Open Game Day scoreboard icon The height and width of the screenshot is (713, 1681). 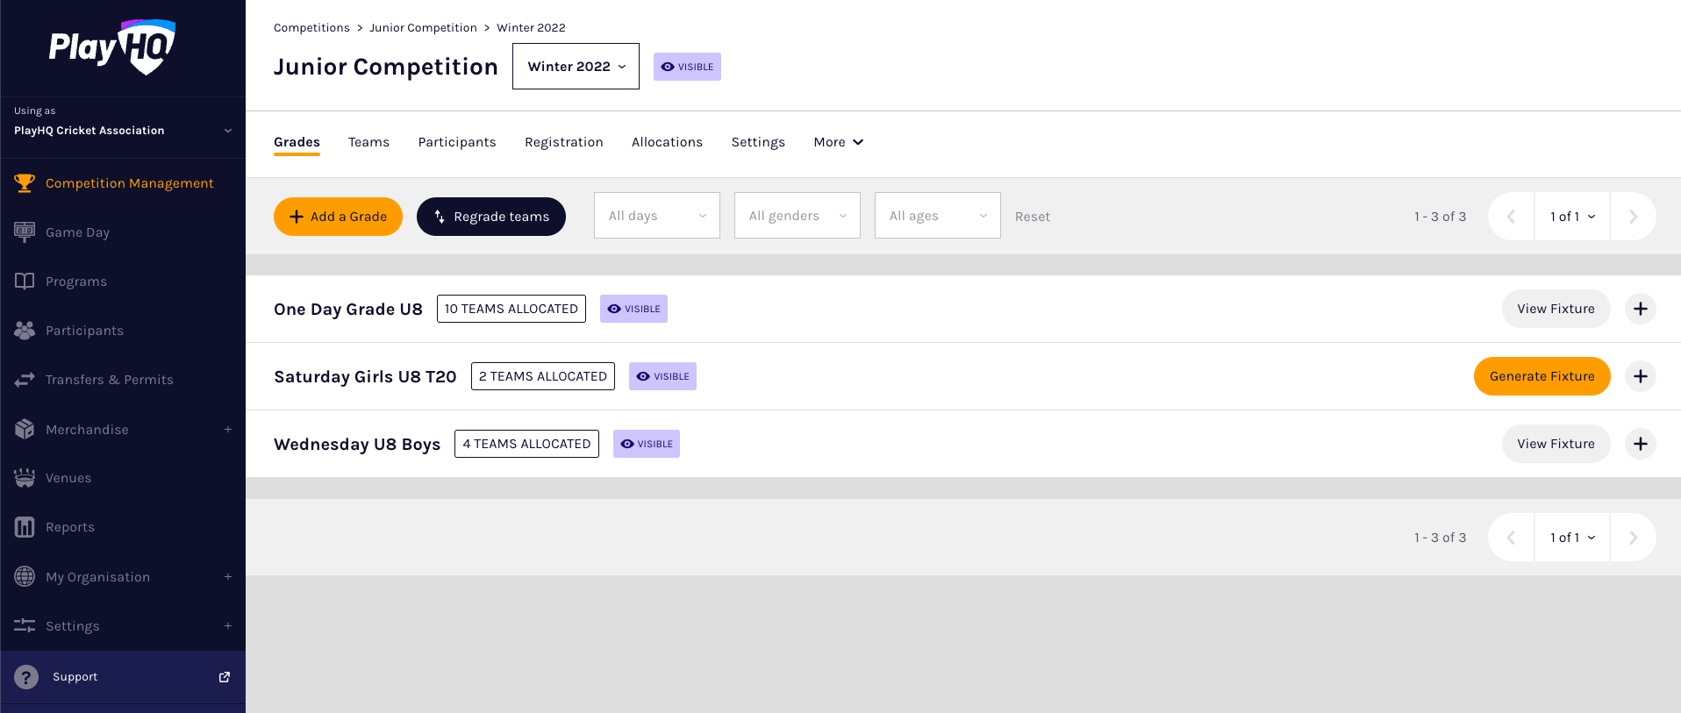pos(25,232)
